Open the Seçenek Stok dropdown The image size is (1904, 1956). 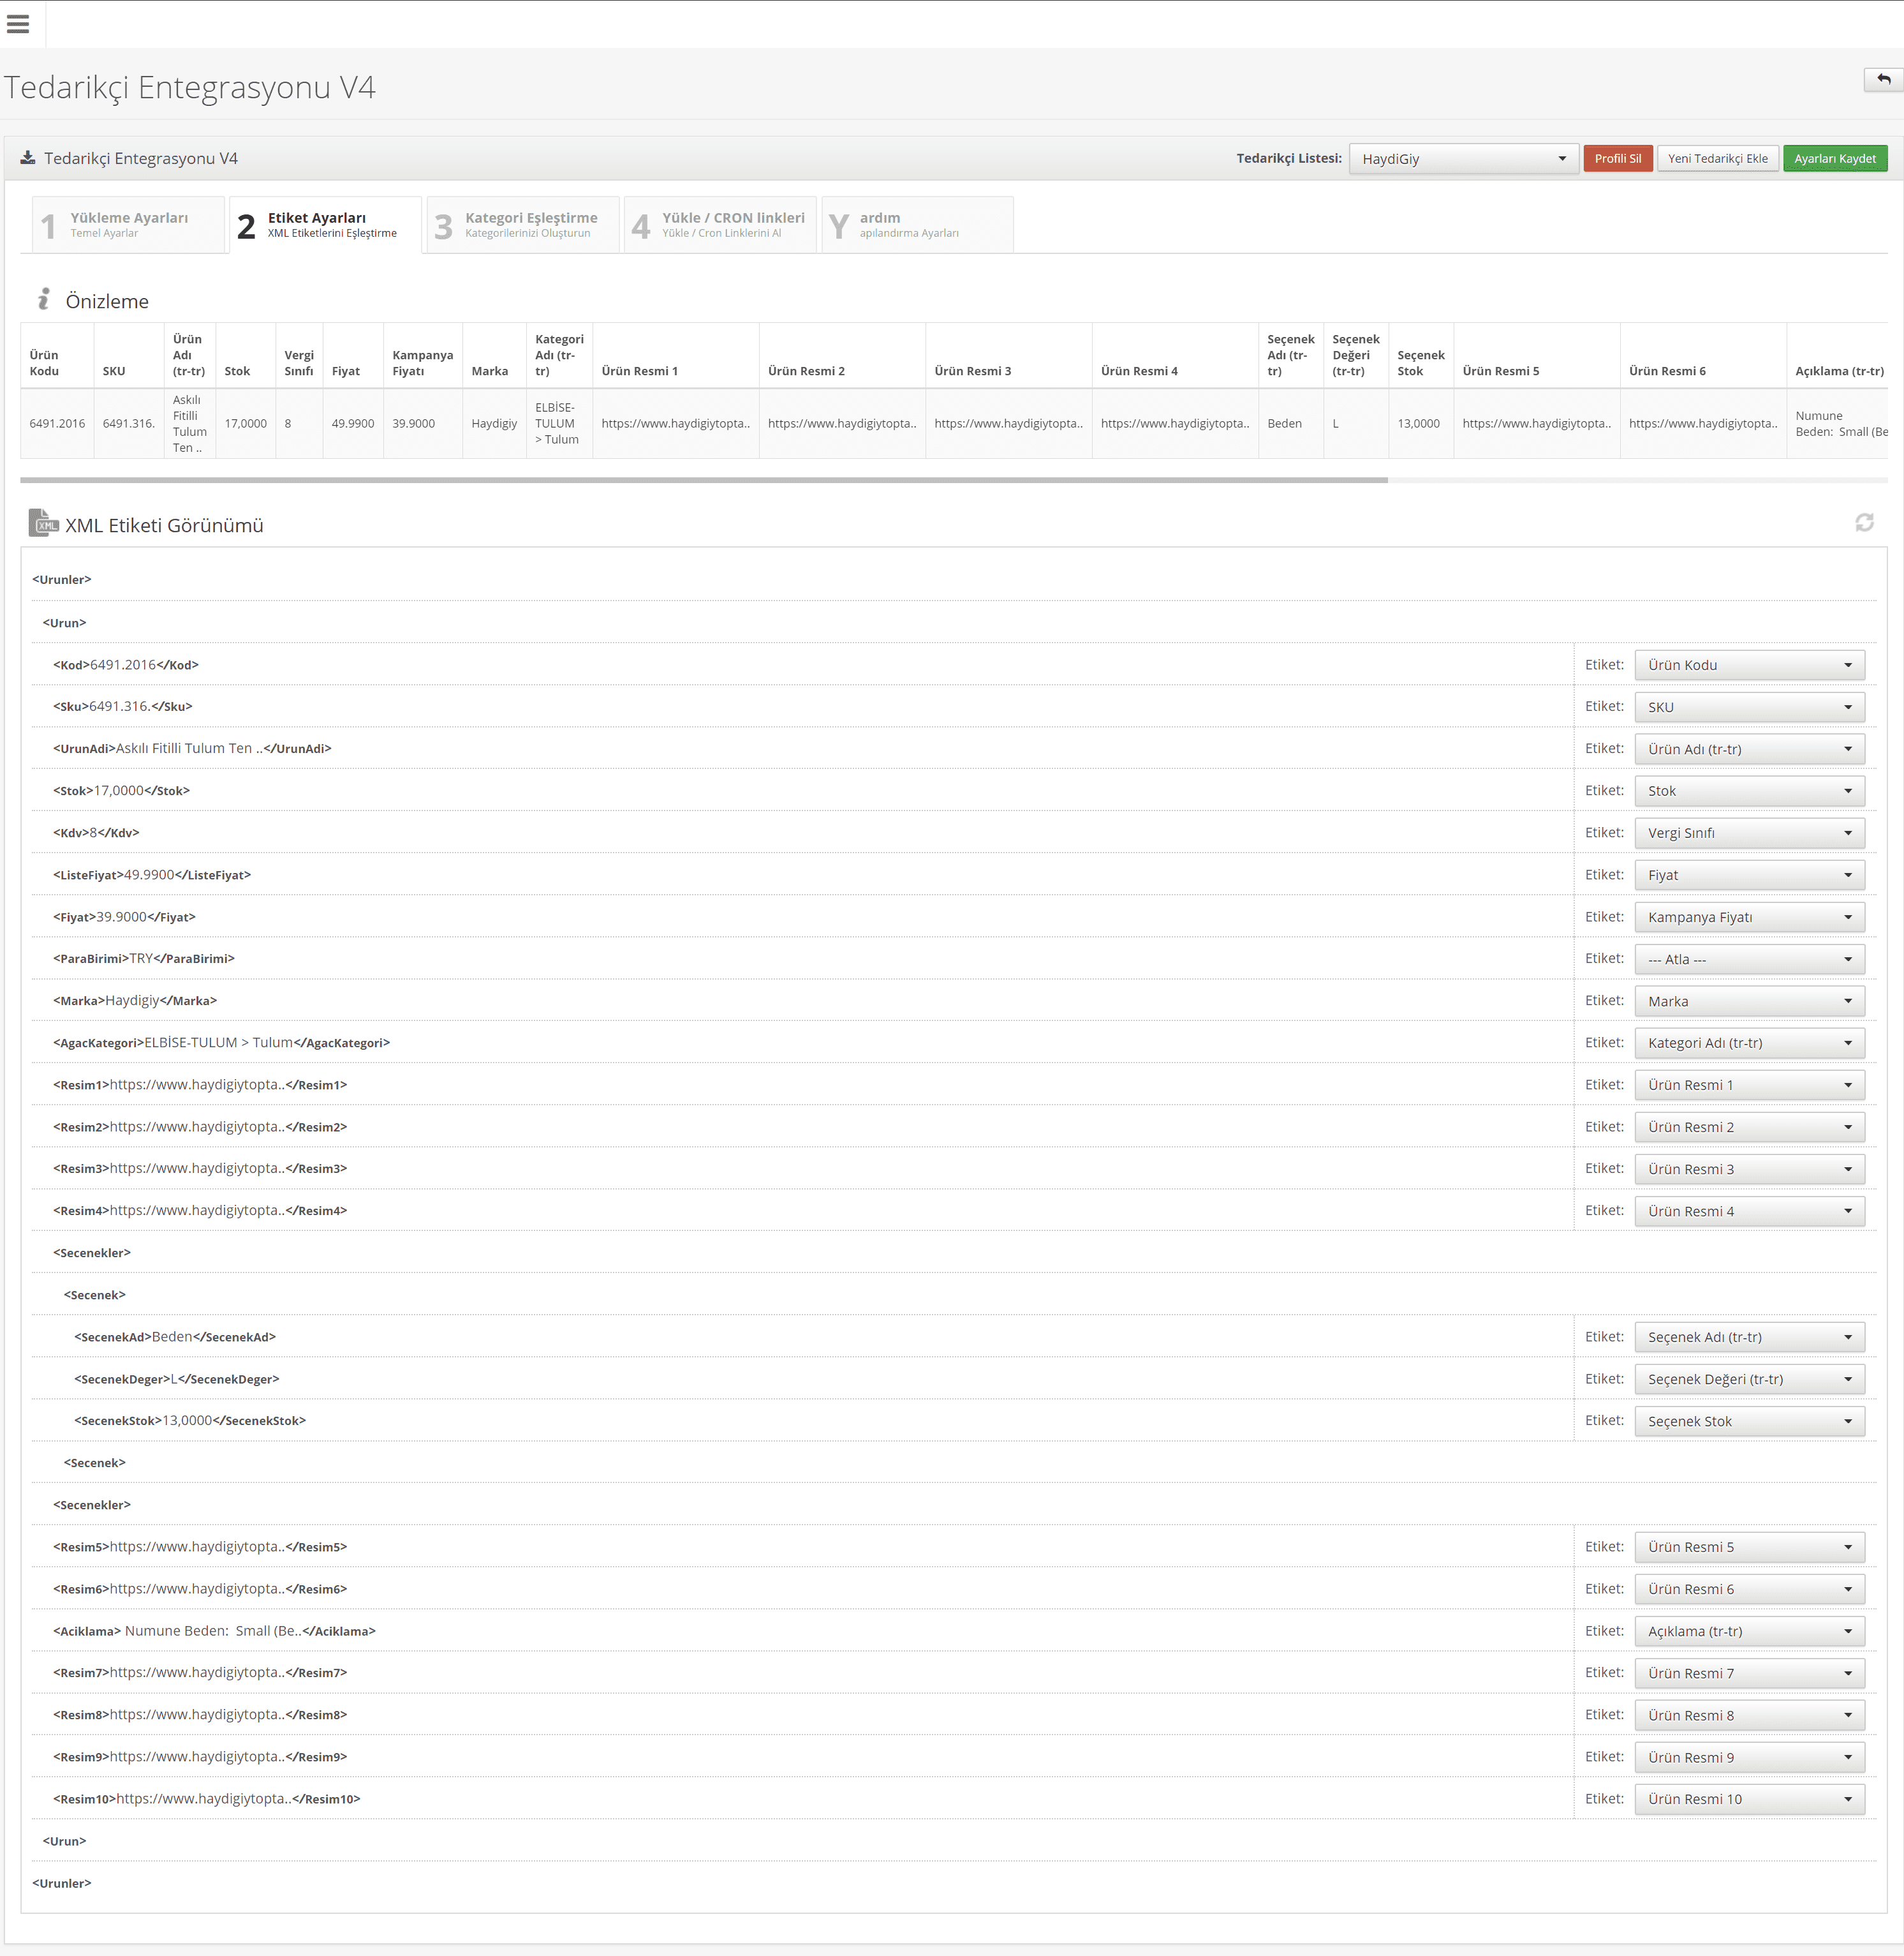(1749, 1422)
